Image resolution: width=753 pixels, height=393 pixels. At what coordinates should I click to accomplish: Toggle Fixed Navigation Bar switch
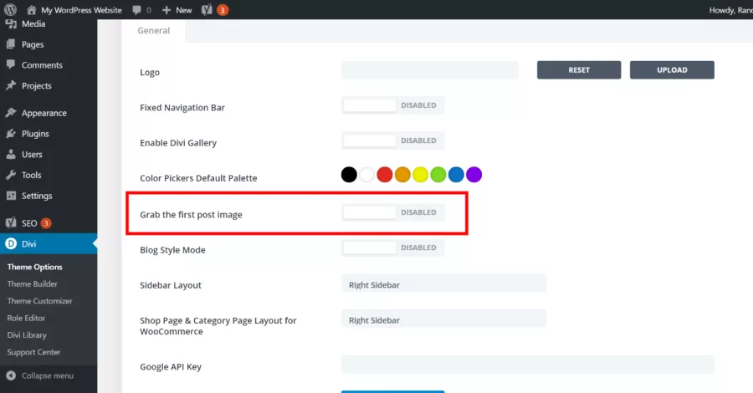tap(393, 105)
